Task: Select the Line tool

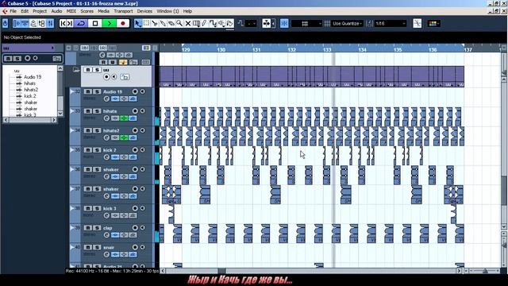Action: click(213, 23)
